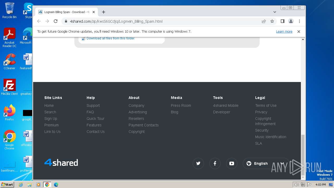
Task: Open the 4shared Mobile link
Action: click(226, 105)
